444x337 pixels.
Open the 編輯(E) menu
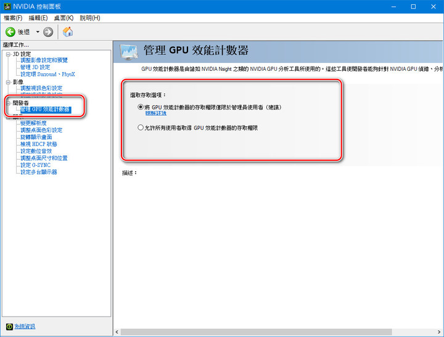pos(38,18)
